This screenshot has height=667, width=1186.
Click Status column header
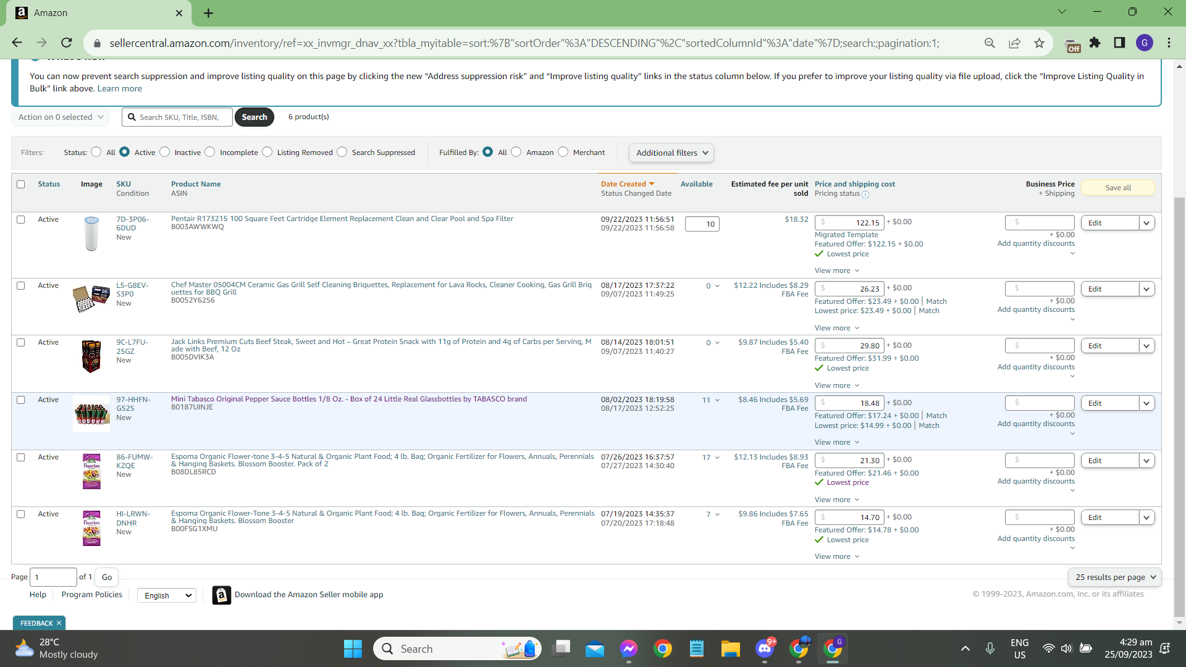point(49,184)
